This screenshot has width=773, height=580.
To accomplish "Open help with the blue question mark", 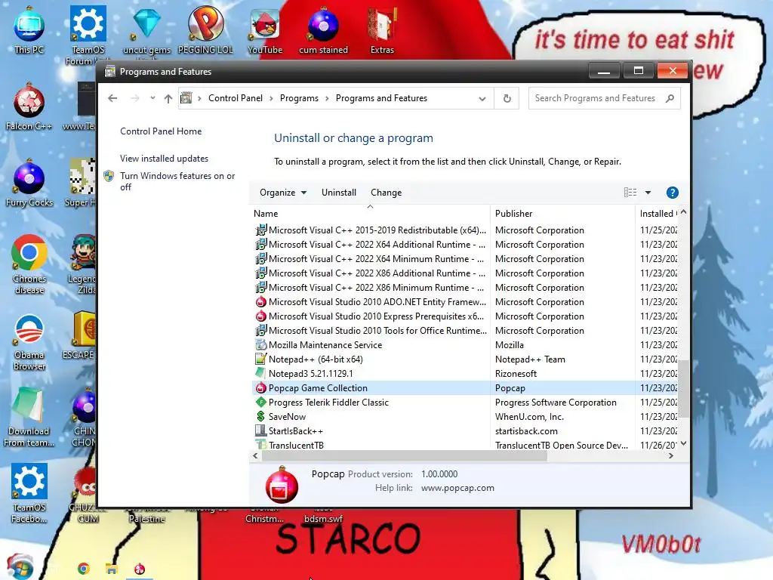I will [672, 193].
